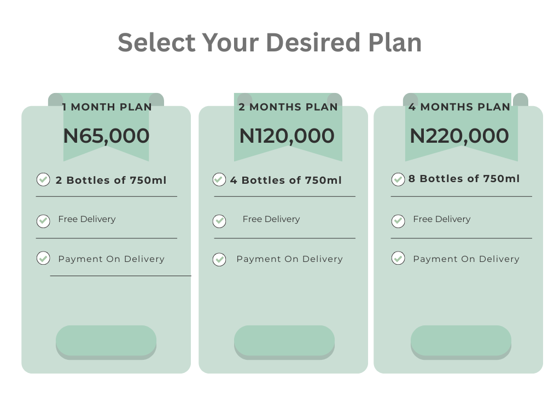The width and height of the screenshot is (560, 420).
Task: Select Free Delivery check icon in 1 Month plan
Action: (43, 221)
